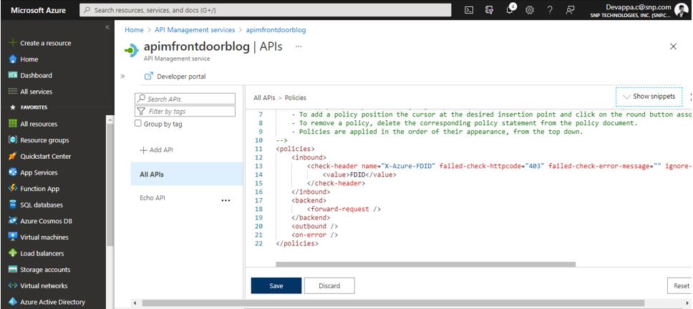Viewport: 693px width, 309px height.
Task: Toggle the Group by tag checkbox
Action: point(138,124)
